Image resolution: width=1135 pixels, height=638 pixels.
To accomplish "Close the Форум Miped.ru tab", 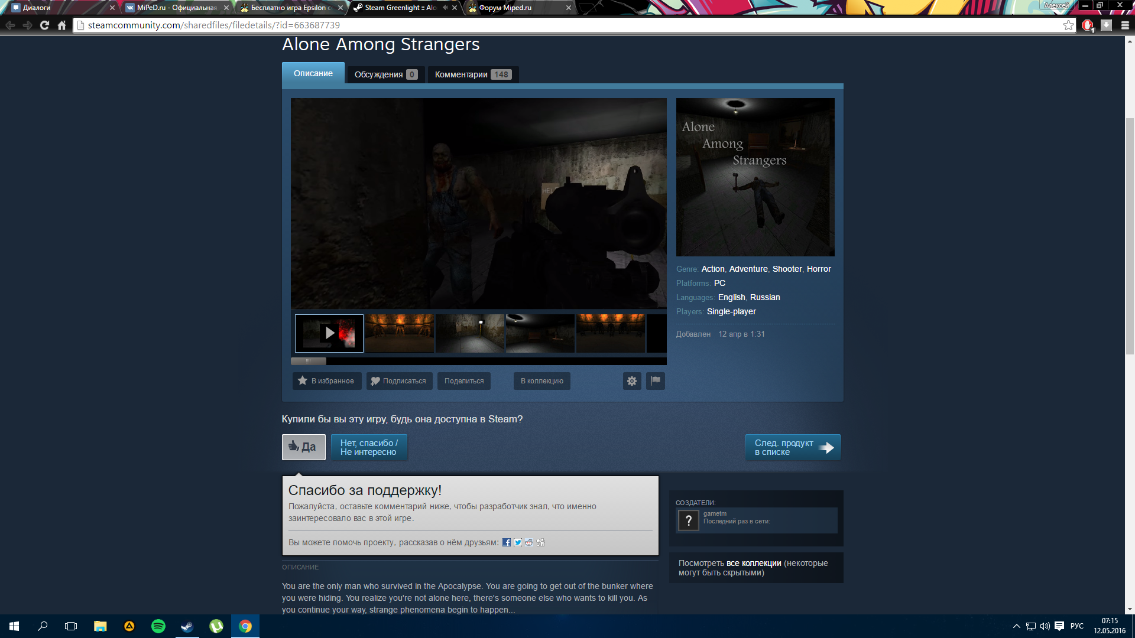I will click(569, 8).
